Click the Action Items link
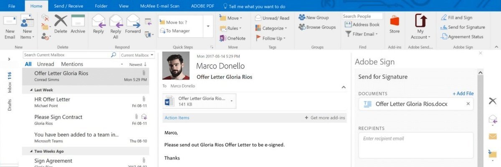This screenshot has width=501, height=167. point(177,118)
